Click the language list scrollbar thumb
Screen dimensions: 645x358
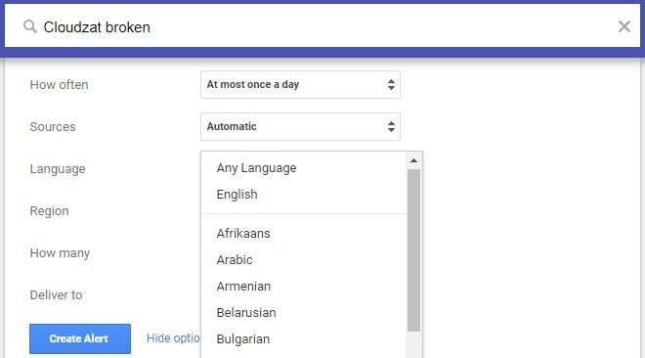[x=413, y=250]
